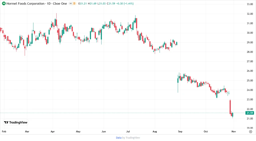This screenshot has height=141, width=256.
Task: Click the TradingView logo badge
Action: point(16,123)
